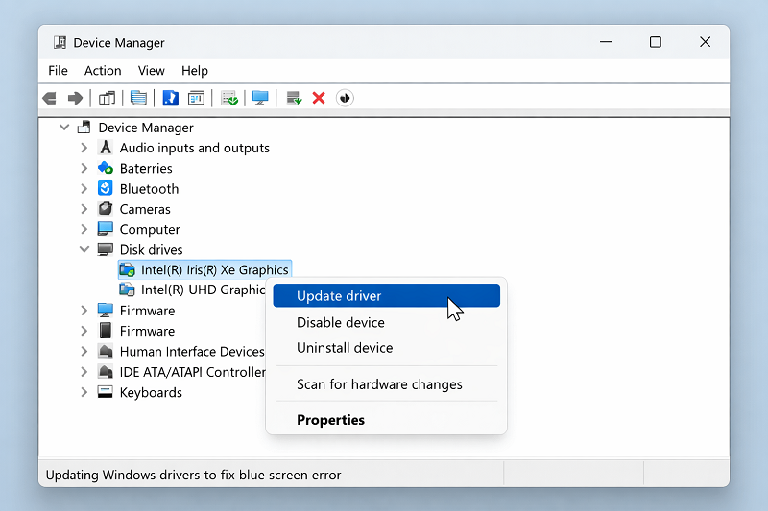Toggle the Show/Hide Console Tree toolbar icon

tap(107, 99)
